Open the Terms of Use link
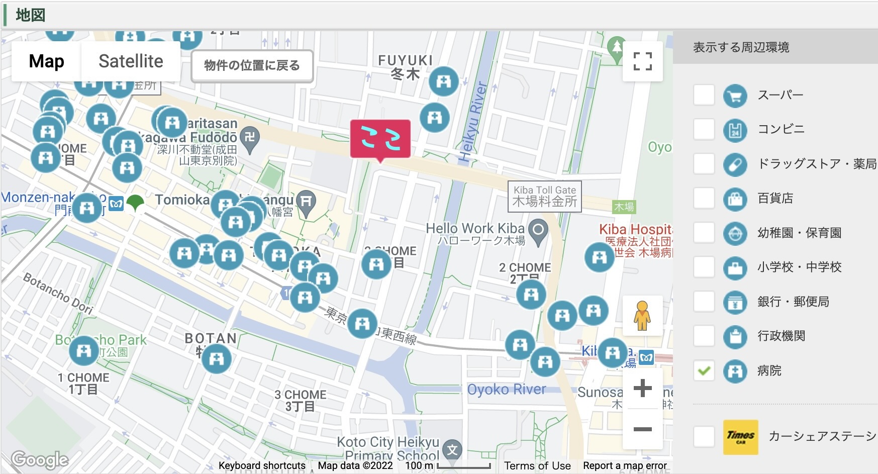 coord(537,466)
